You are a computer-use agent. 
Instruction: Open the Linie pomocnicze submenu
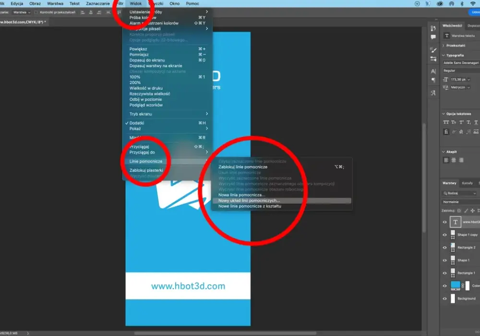(x=167, y=161)
